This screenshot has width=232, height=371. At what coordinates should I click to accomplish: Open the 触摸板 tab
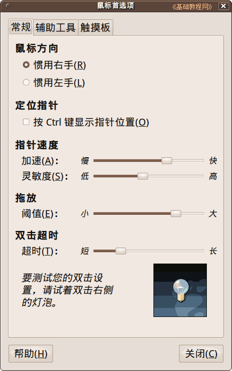(95, 27)
